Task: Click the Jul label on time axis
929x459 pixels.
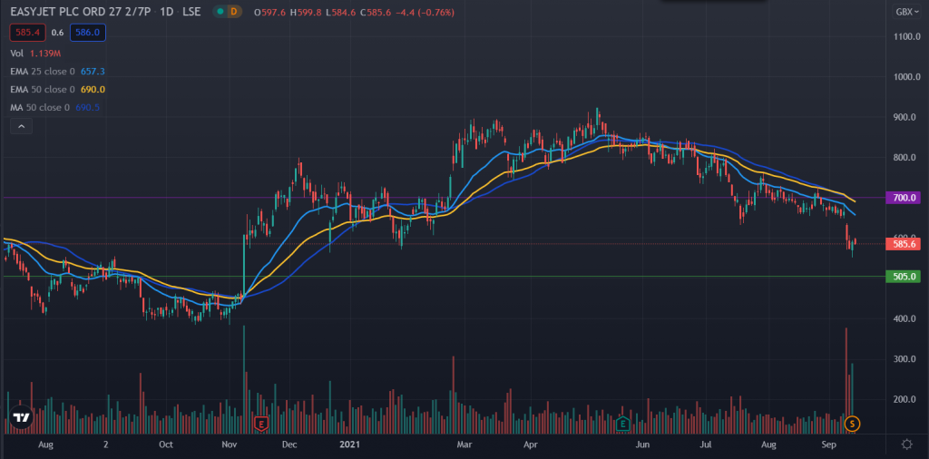Action: point(705,444)
